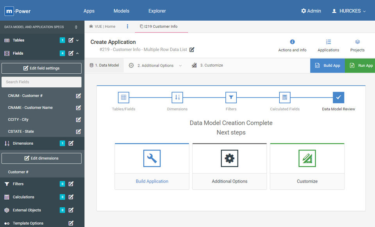Viewport: 375px width, 227px height.
Task: Open the Apps menu
Action: (x=89, y=11)
